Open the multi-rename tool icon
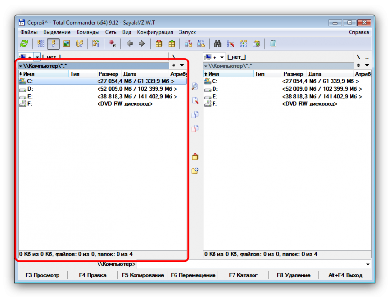The image size is (390, 298). (231, 44)
